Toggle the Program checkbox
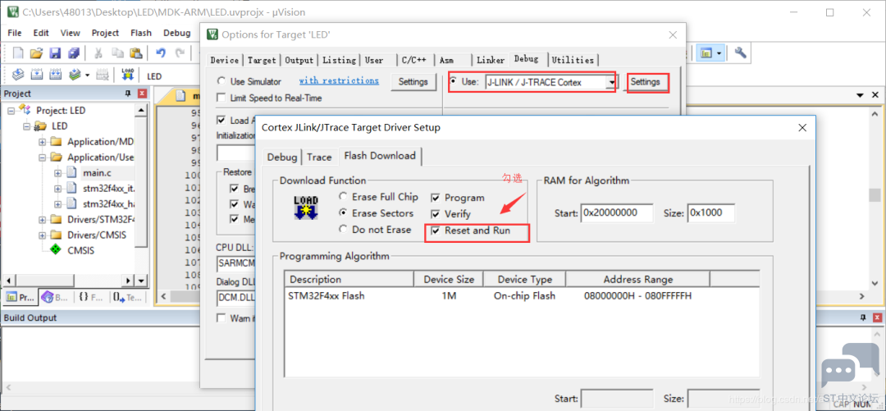 coord(436,198)
